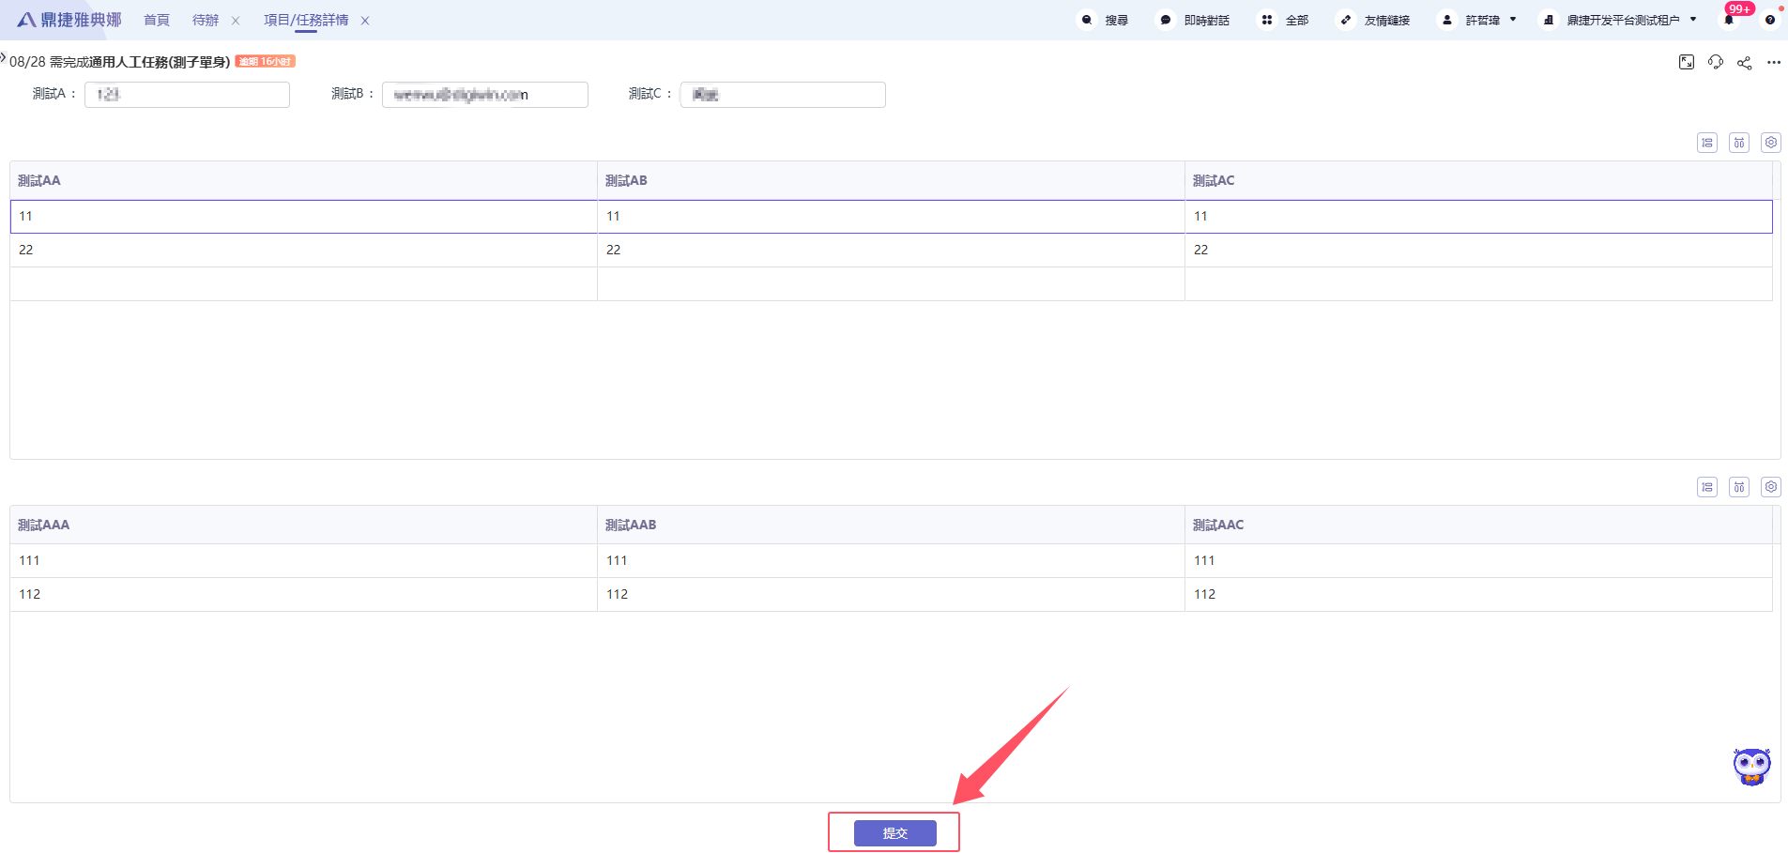The image size is (1788, 853).
Task: Open notifications bell with 99+ badge
Action: click(x=1729, y=20)
